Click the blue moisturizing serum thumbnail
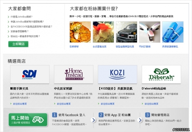Screen dimensions: 192x132 [173, 32]
